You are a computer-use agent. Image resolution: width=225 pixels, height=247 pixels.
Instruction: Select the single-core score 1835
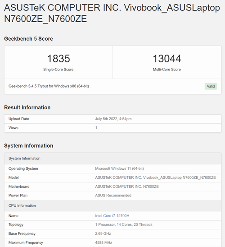58,59
